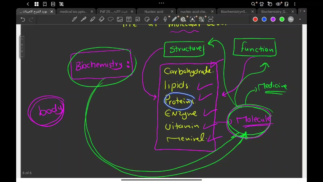
Task: Insert an image
Action: [120, 19]
